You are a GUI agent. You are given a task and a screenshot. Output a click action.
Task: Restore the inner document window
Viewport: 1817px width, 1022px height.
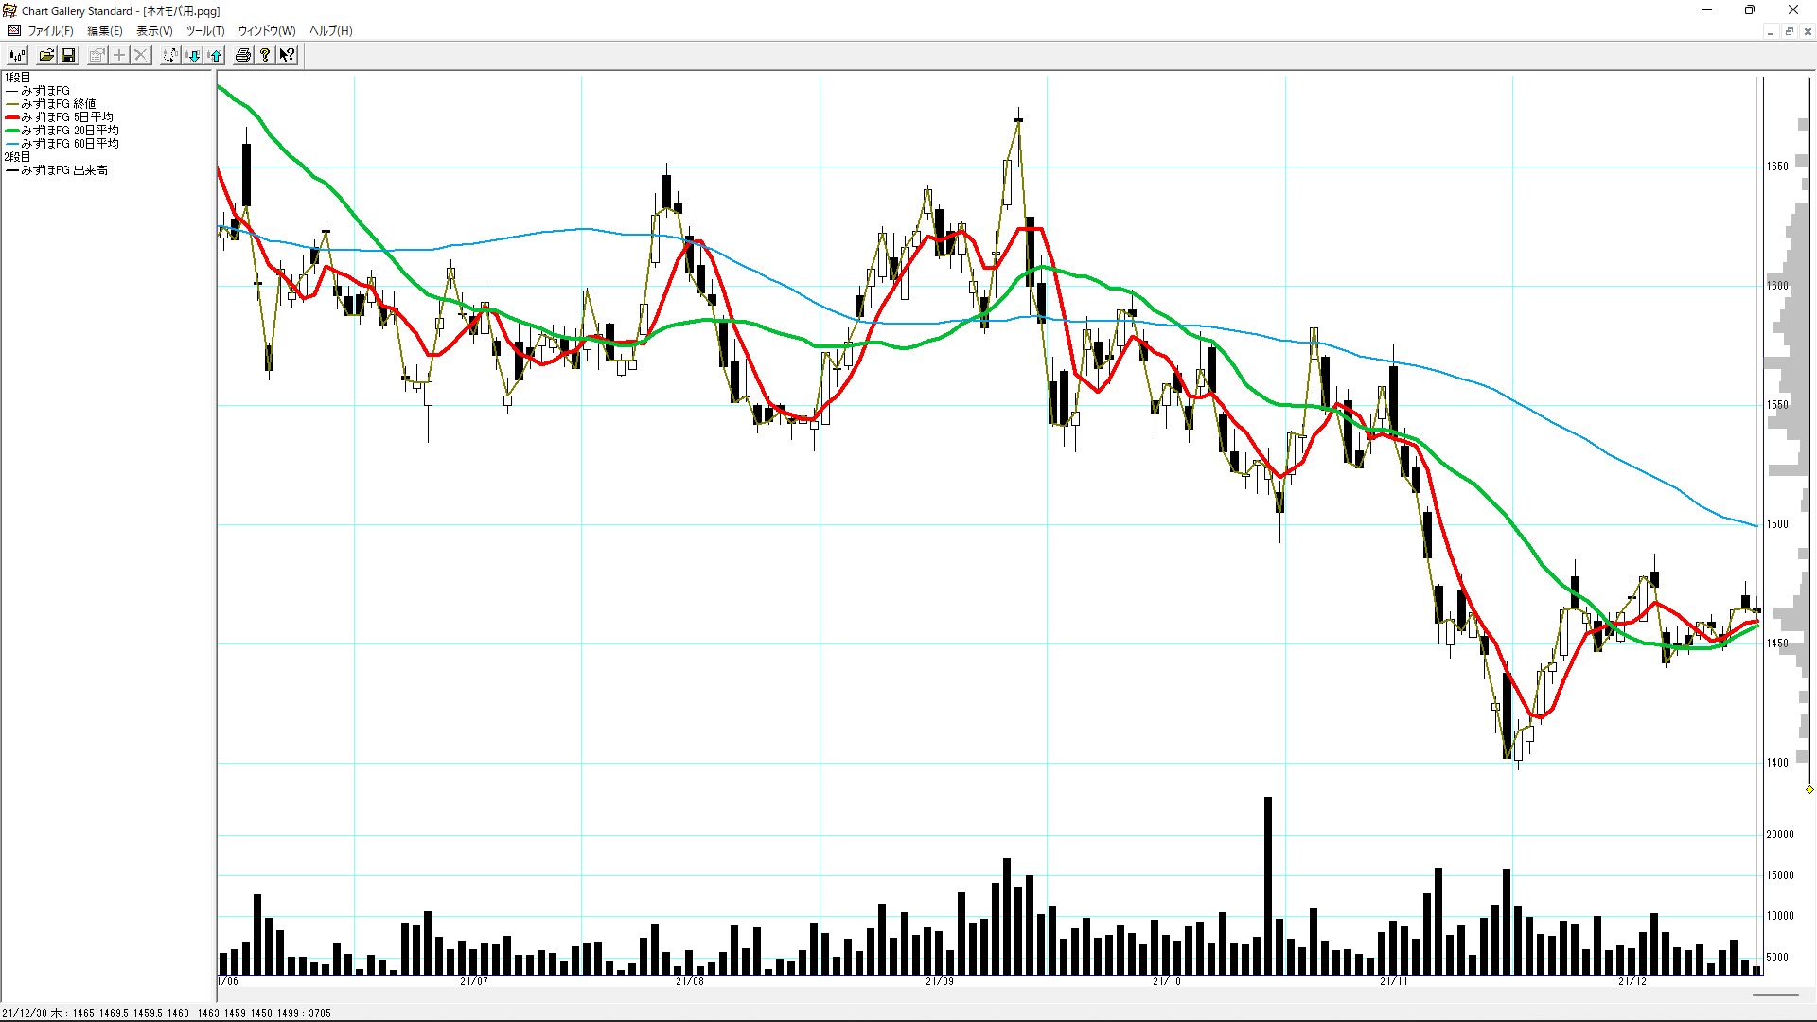(x=1789, y=31)
